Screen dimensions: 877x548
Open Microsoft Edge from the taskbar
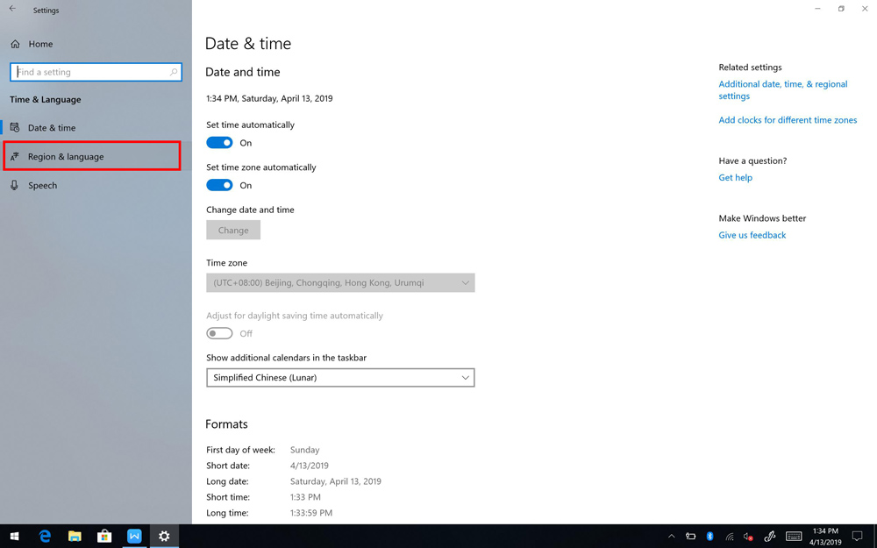point(45,536)
